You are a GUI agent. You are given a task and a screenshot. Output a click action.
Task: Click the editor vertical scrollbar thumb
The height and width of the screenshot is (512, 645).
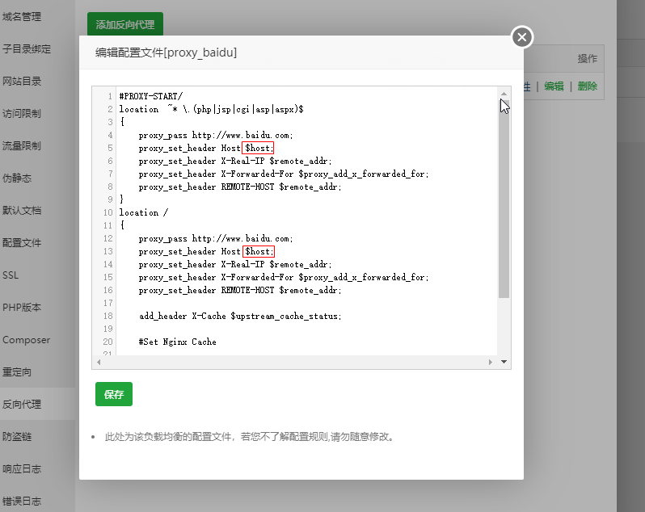click(504, 199)
